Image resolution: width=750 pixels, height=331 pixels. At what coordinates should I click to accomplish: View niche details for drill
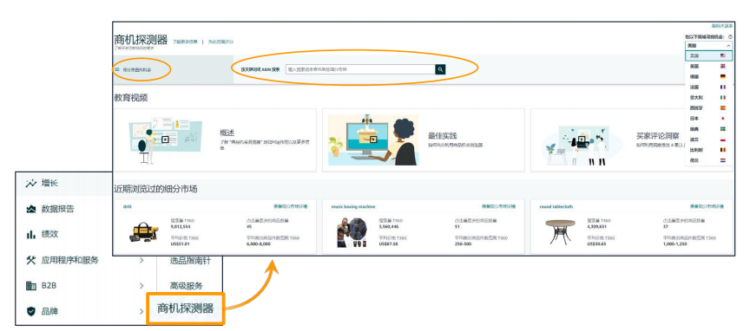(x=290, y=207)
